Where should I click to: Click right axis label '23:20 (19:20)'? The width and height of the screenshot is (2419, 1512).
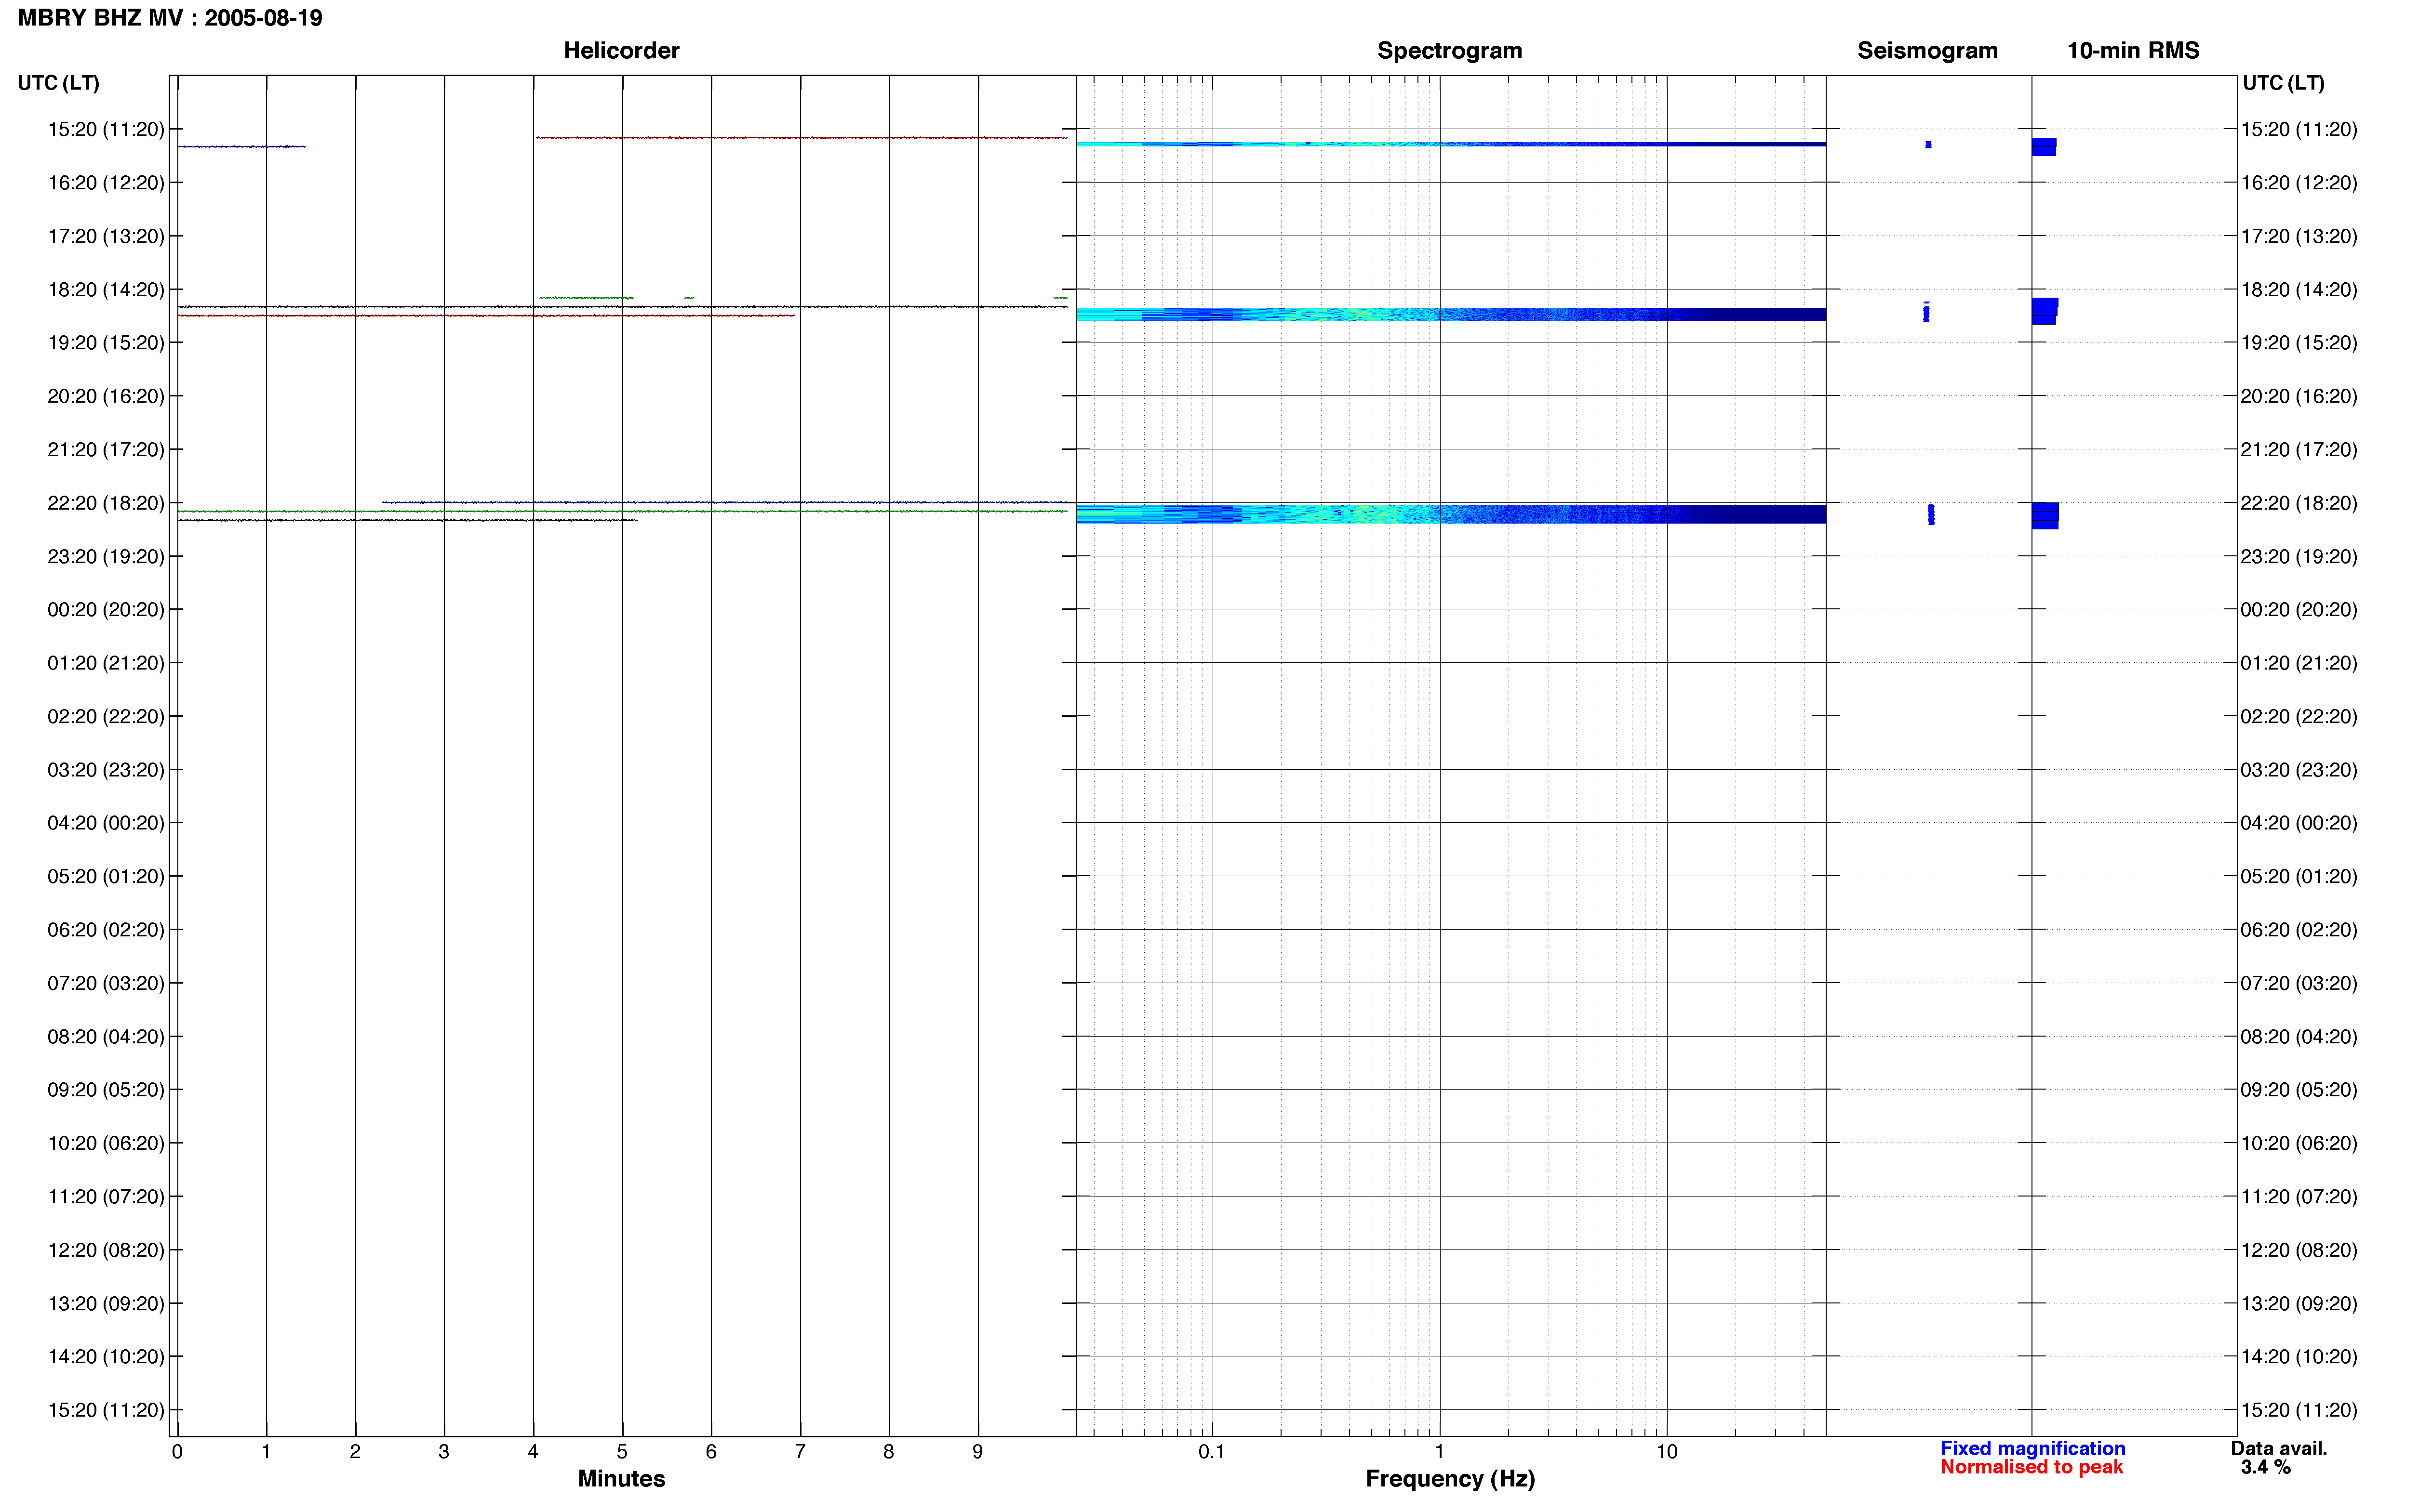(x=2299, y=556)
